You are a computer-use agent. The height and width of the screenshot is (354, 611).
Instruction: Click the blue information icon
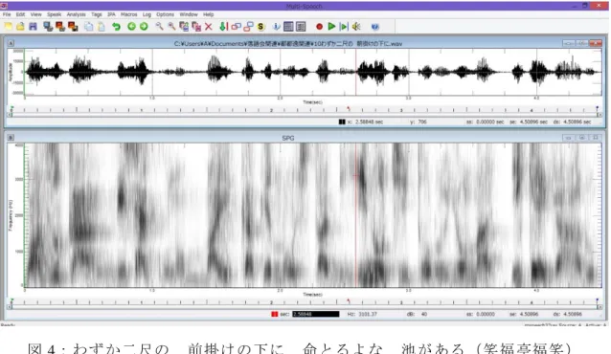point(276,27)
